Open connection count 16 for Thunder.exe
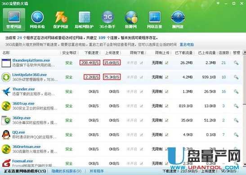This screenshot has height=175, width=246. pyautogui.click(x=224, y=91)
